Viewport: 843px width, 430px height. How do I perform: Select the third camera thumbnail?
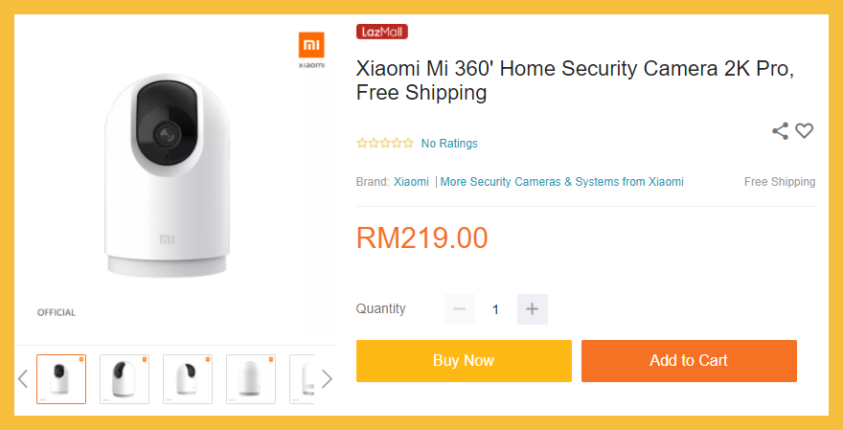tap(188, 379)
